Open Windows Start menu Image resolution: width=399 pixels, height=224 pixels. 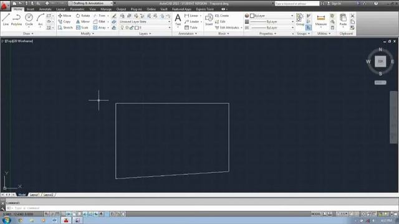(6, 220)
